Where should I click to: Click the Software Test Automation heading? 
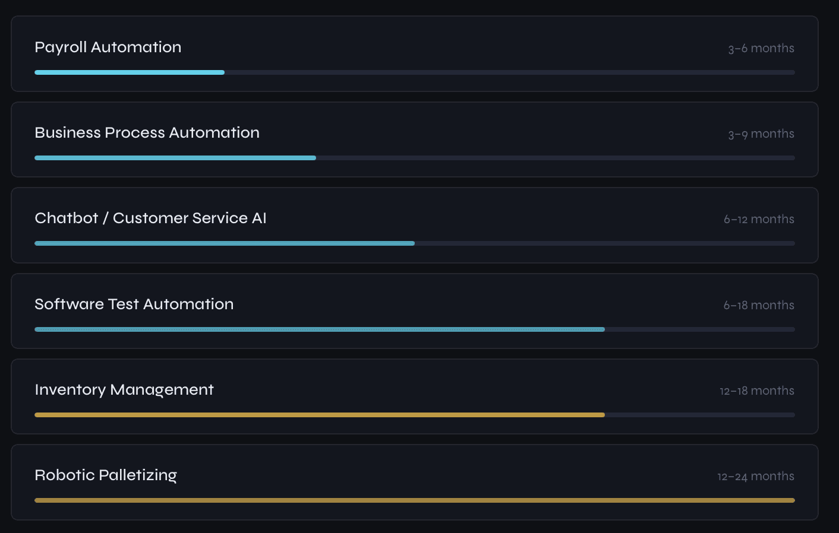click(x=134, y=304)
